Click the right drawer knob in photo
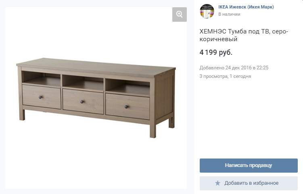Screen dimensions: 303x194 127,106
